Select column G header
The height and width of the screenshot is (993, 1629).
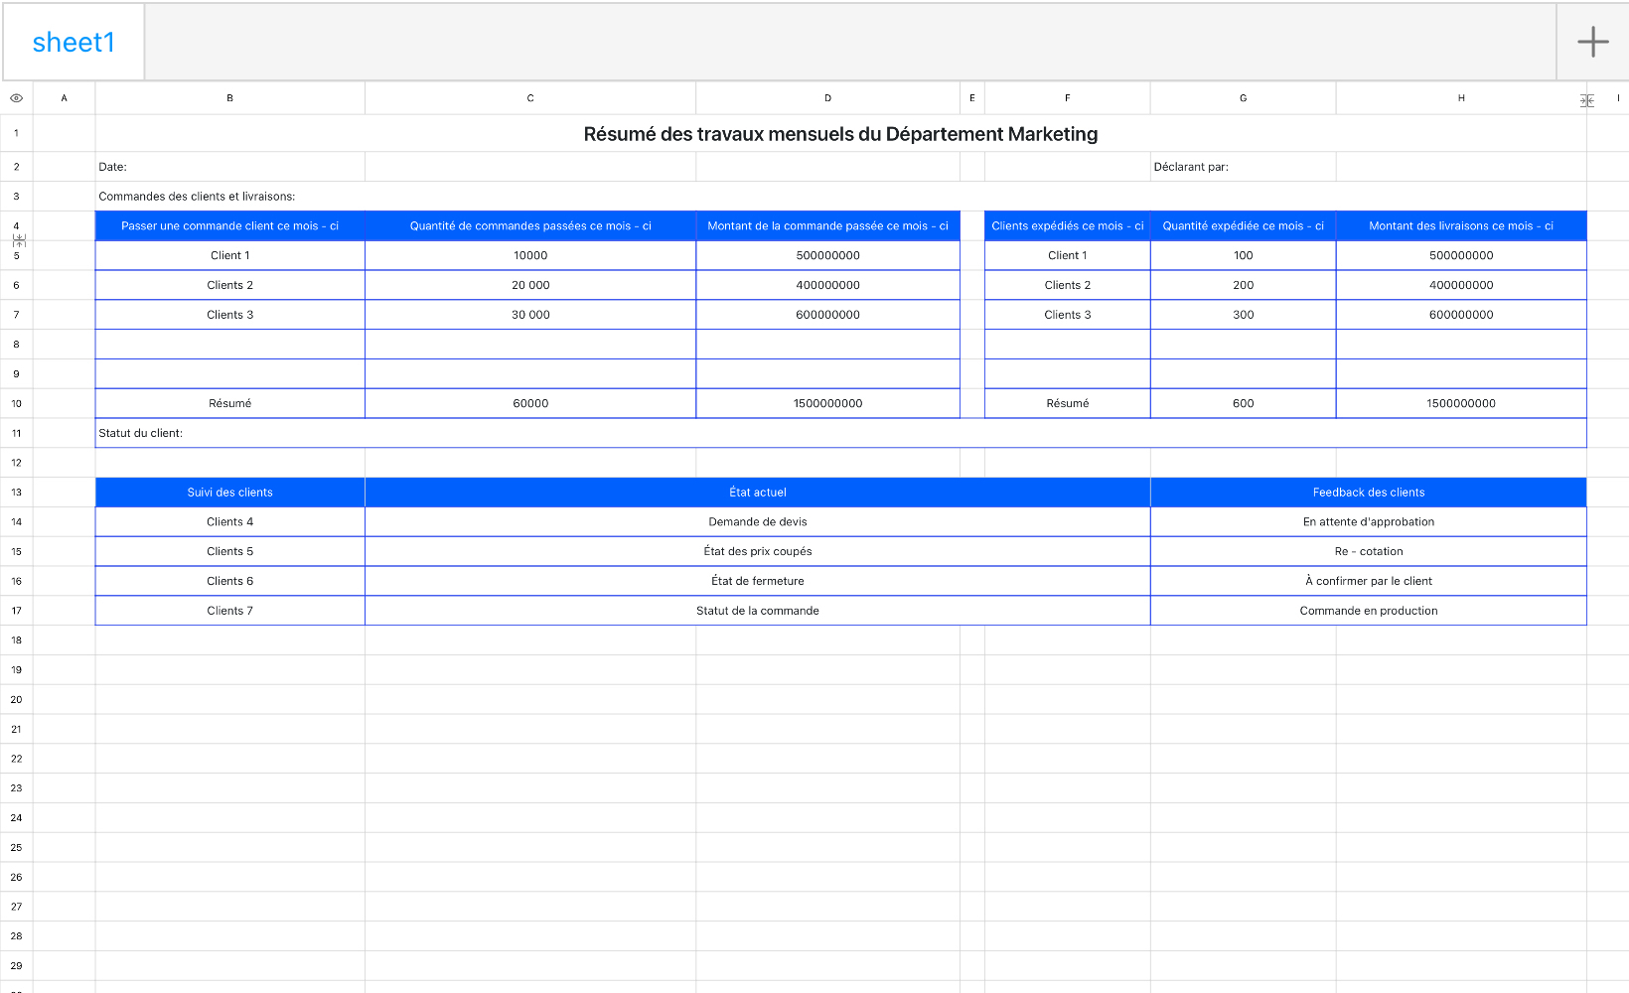tap(1243, 98)
